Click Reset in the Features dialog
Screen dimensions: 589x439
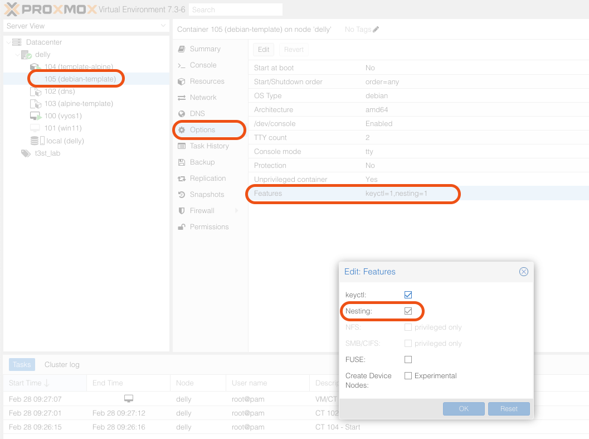pyautogui.click(x=509, y=409)
